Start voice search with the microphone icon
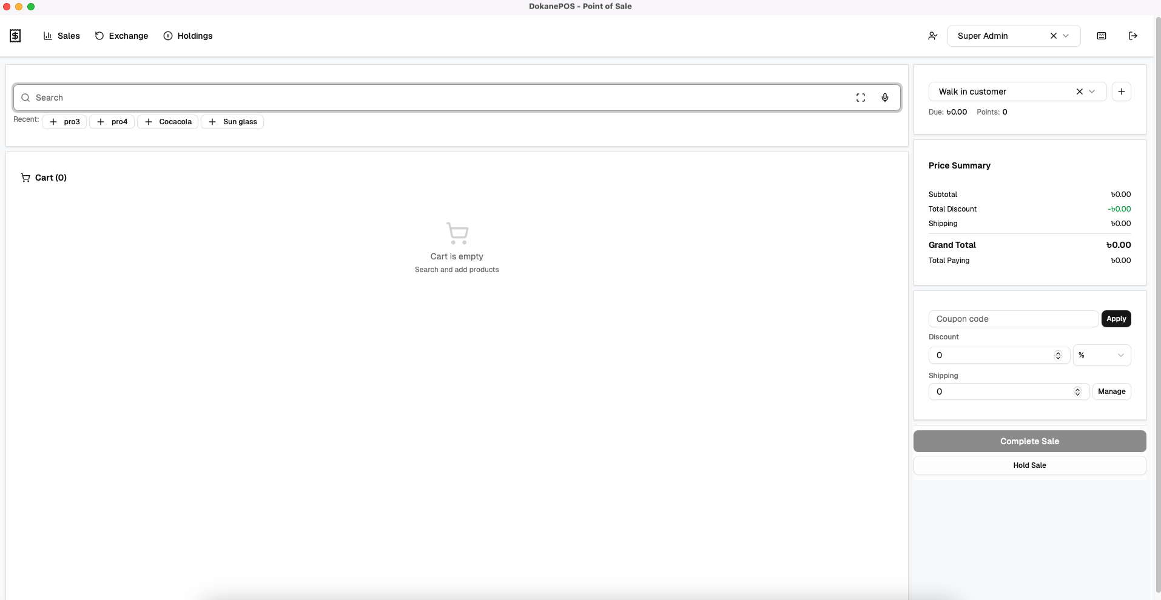 [x=884, y=98]
